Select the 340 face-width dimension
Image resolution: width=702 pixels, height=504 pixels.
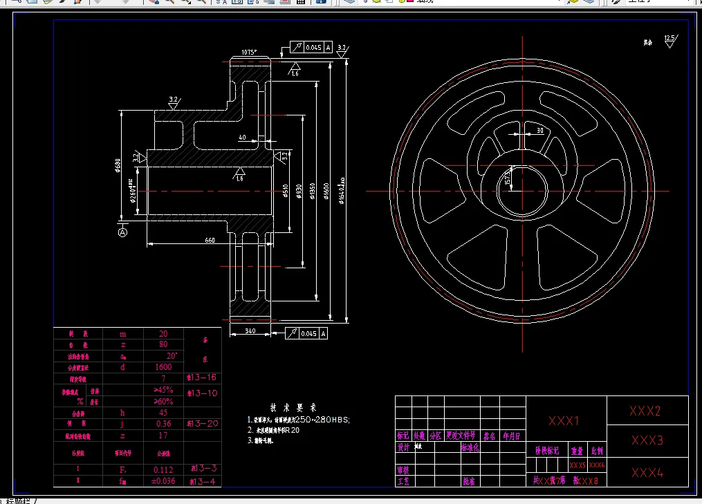click(250, 330)
